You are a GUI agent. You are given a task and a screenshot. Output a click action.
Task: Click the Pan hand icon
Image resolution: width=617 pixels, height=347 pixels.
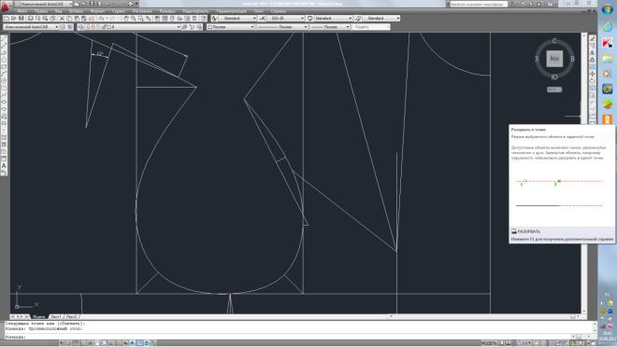coord(126,19)
